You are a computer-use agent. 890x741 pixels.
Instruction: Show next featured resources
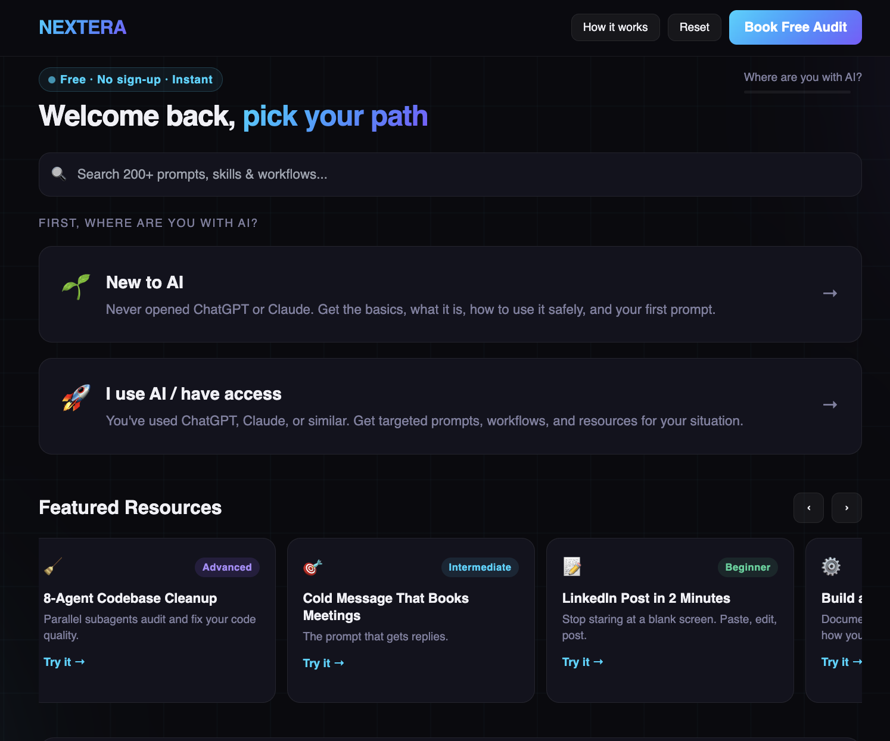point(847,508)
